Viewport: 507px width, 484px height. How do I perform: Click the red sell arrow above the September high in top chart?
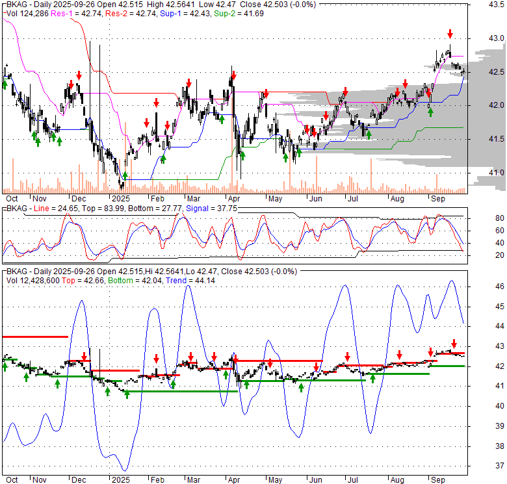click(x=450, y=34)
